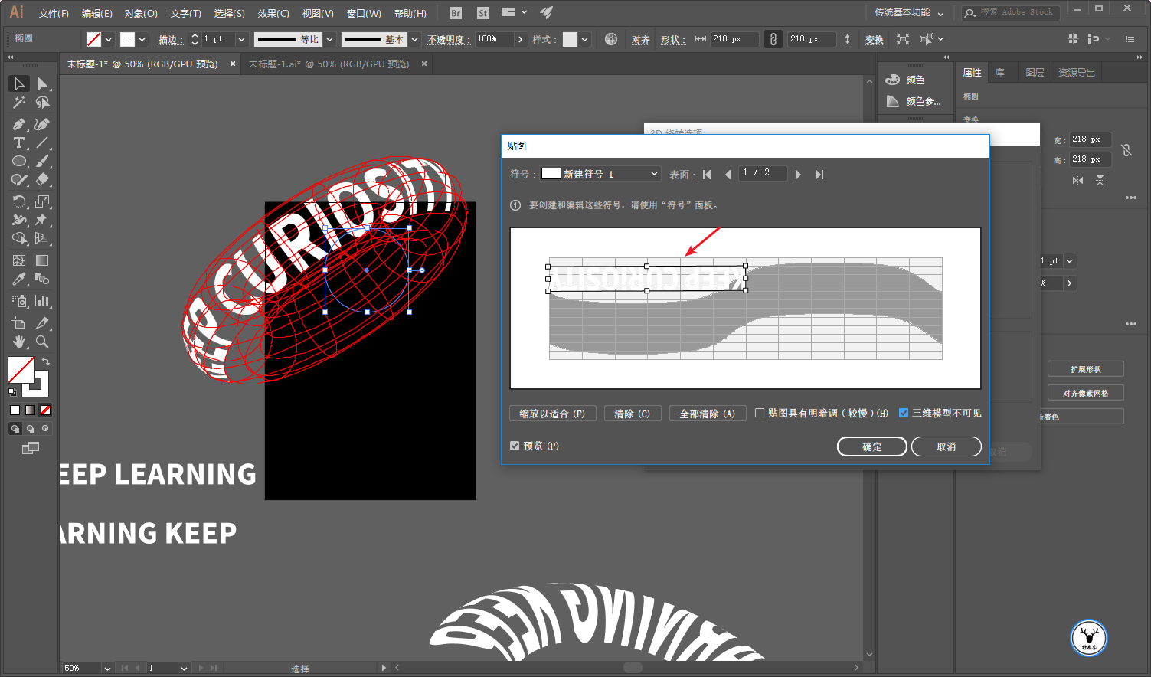Select the Scale tool
The height and width of the screenshot is (677, 1151).
click(43, 201)
